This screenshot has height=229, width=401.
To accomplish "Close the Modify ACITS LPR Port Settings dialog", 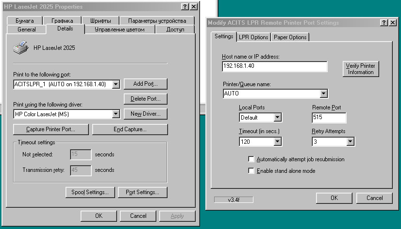I will coord(393,22).
